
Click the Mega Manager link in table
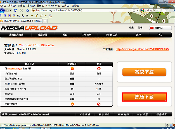(x=15, y=69)
